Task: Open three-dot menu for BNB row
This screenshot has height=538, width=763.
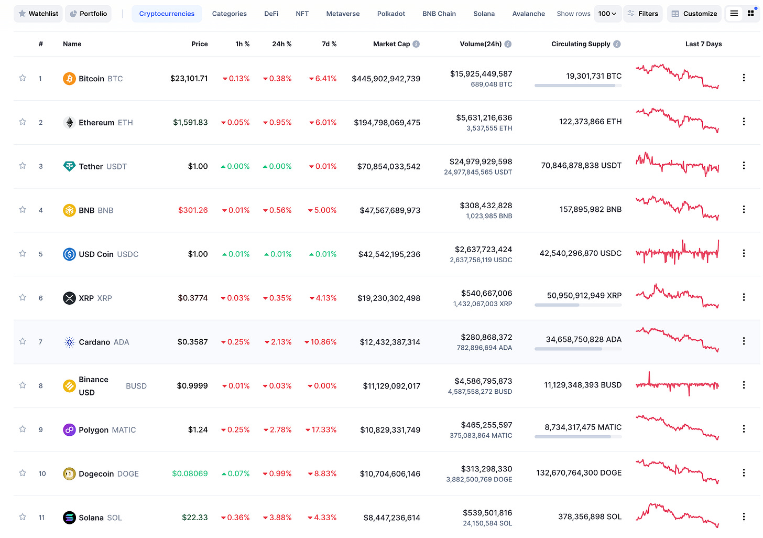Action: tap(744, 209)
